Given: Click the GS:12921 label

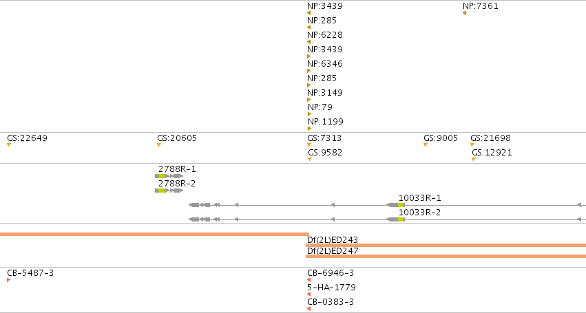Looking at the screenshot, I should pyautogui.click(x=492, y=153).
